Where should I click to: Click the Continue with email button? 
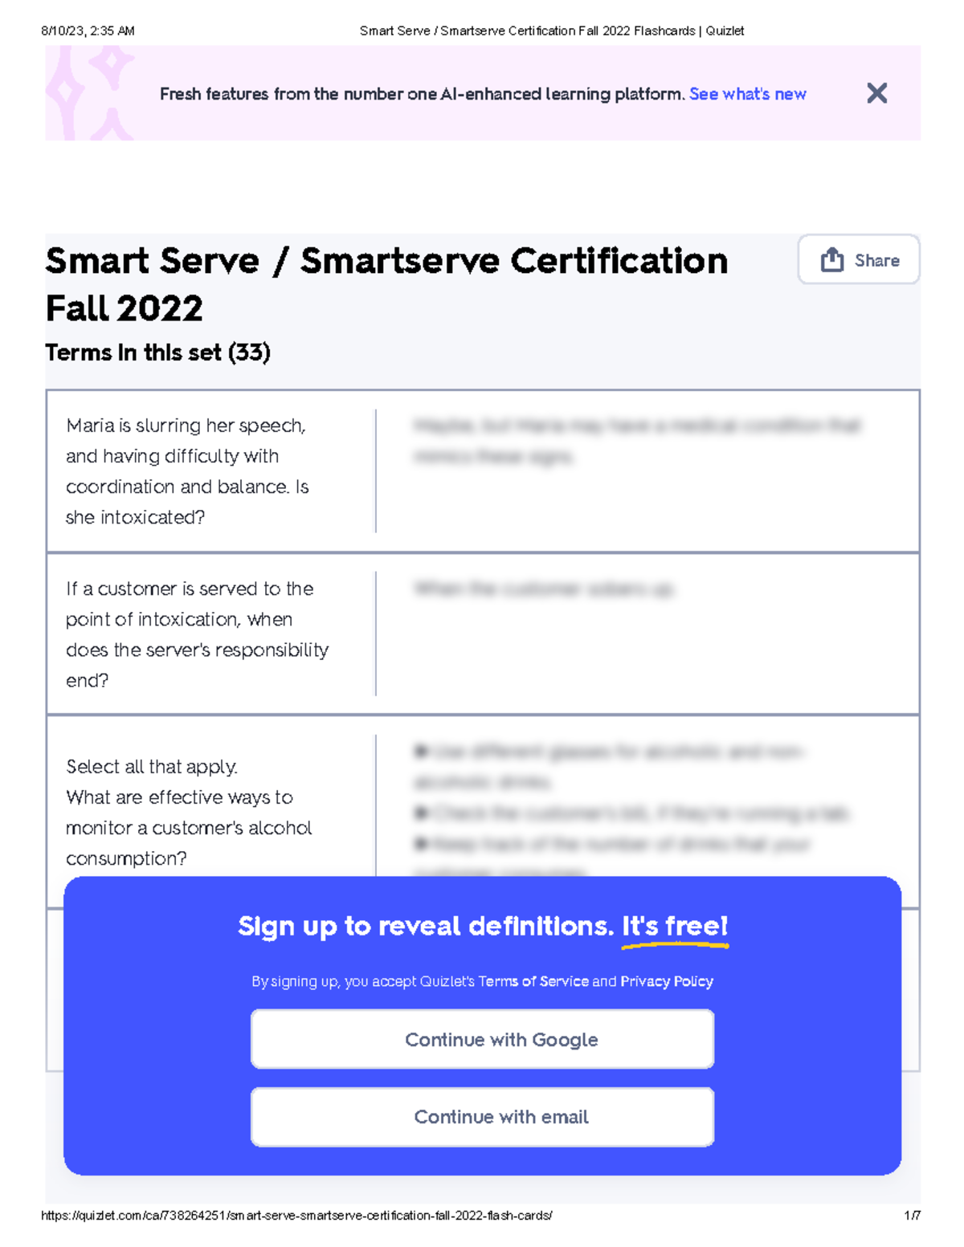482,1116
